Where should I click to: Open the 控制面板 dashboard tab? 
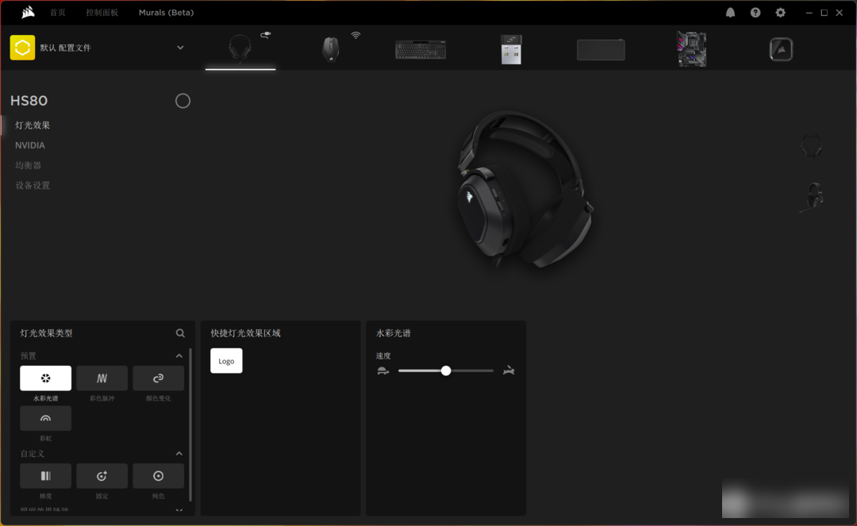click(102, 13)
